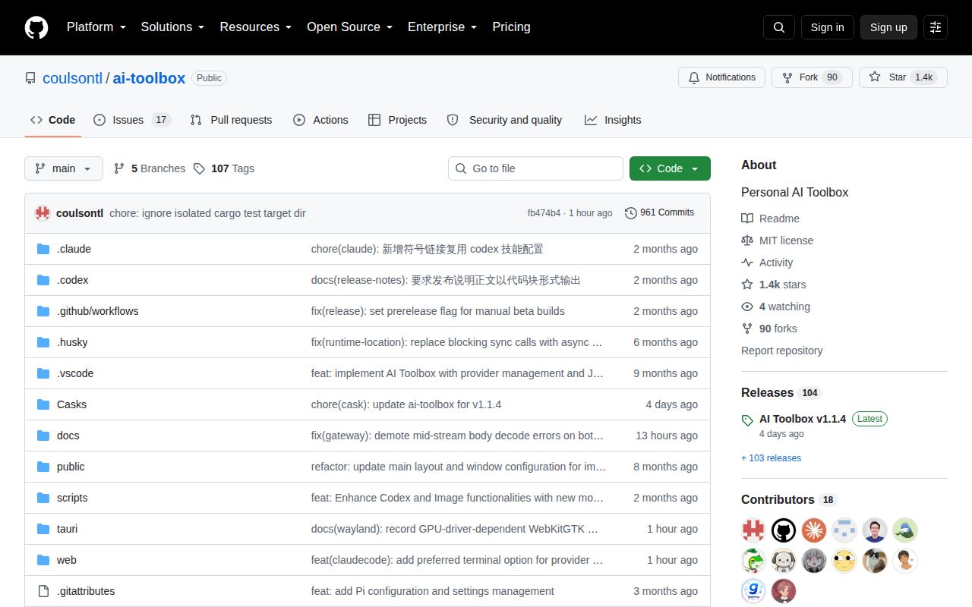Open the docs folder name

[x=68, y=436]
